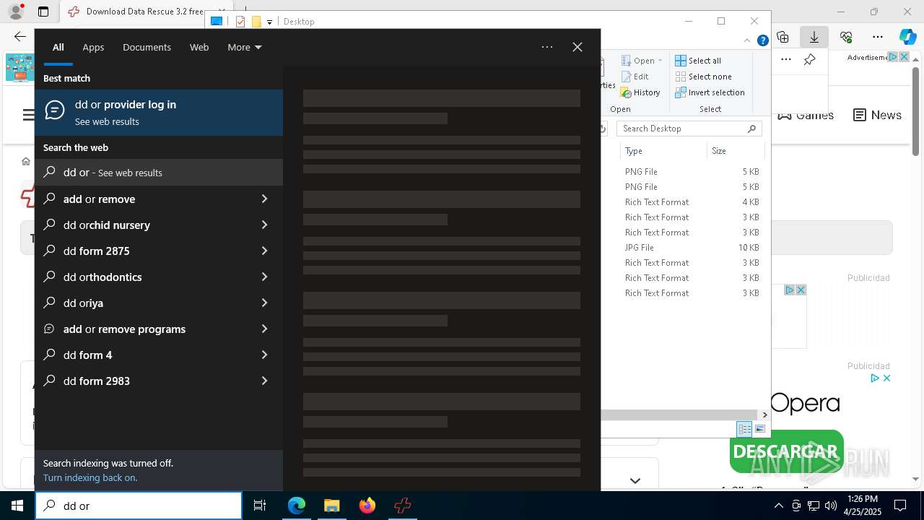This screenshot has height=520, width=924.
Task: Collapse the Explorer ribbon chevron
Action: coord(747,40)
